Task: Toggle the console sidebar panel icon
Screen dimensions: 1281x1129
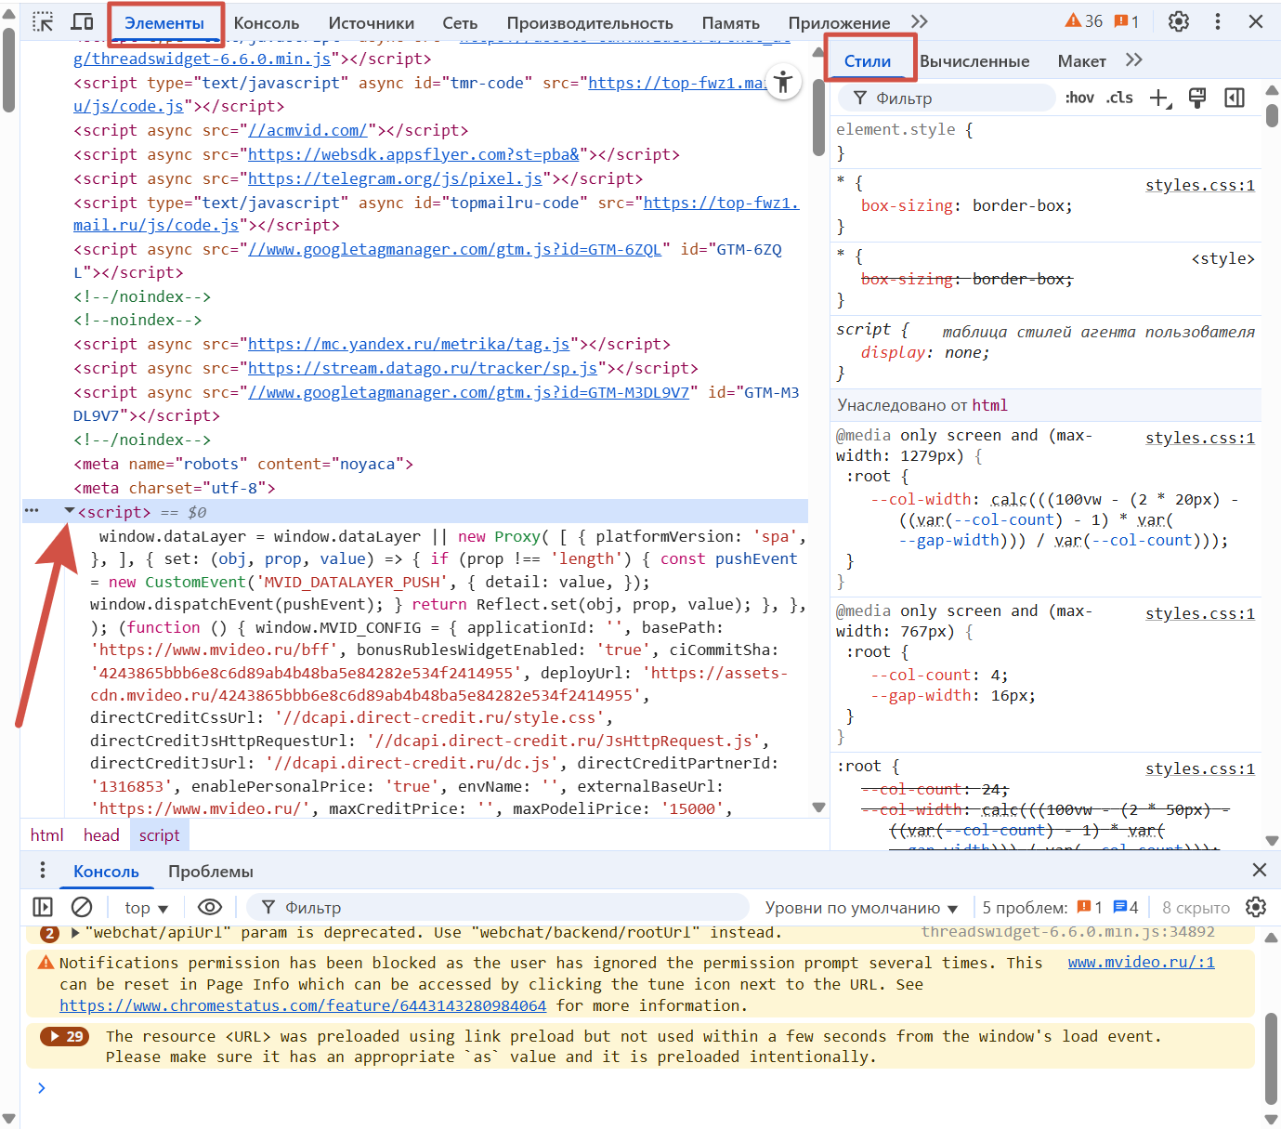Action: (43, 907)
